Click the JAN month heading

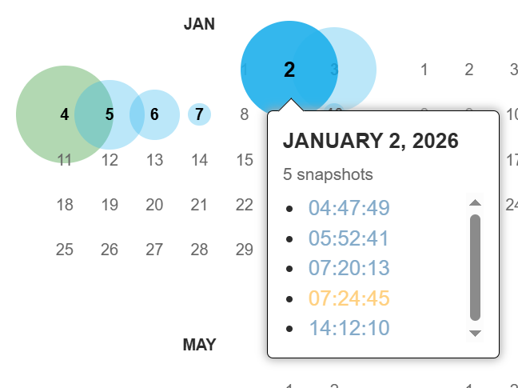(199, 24)
